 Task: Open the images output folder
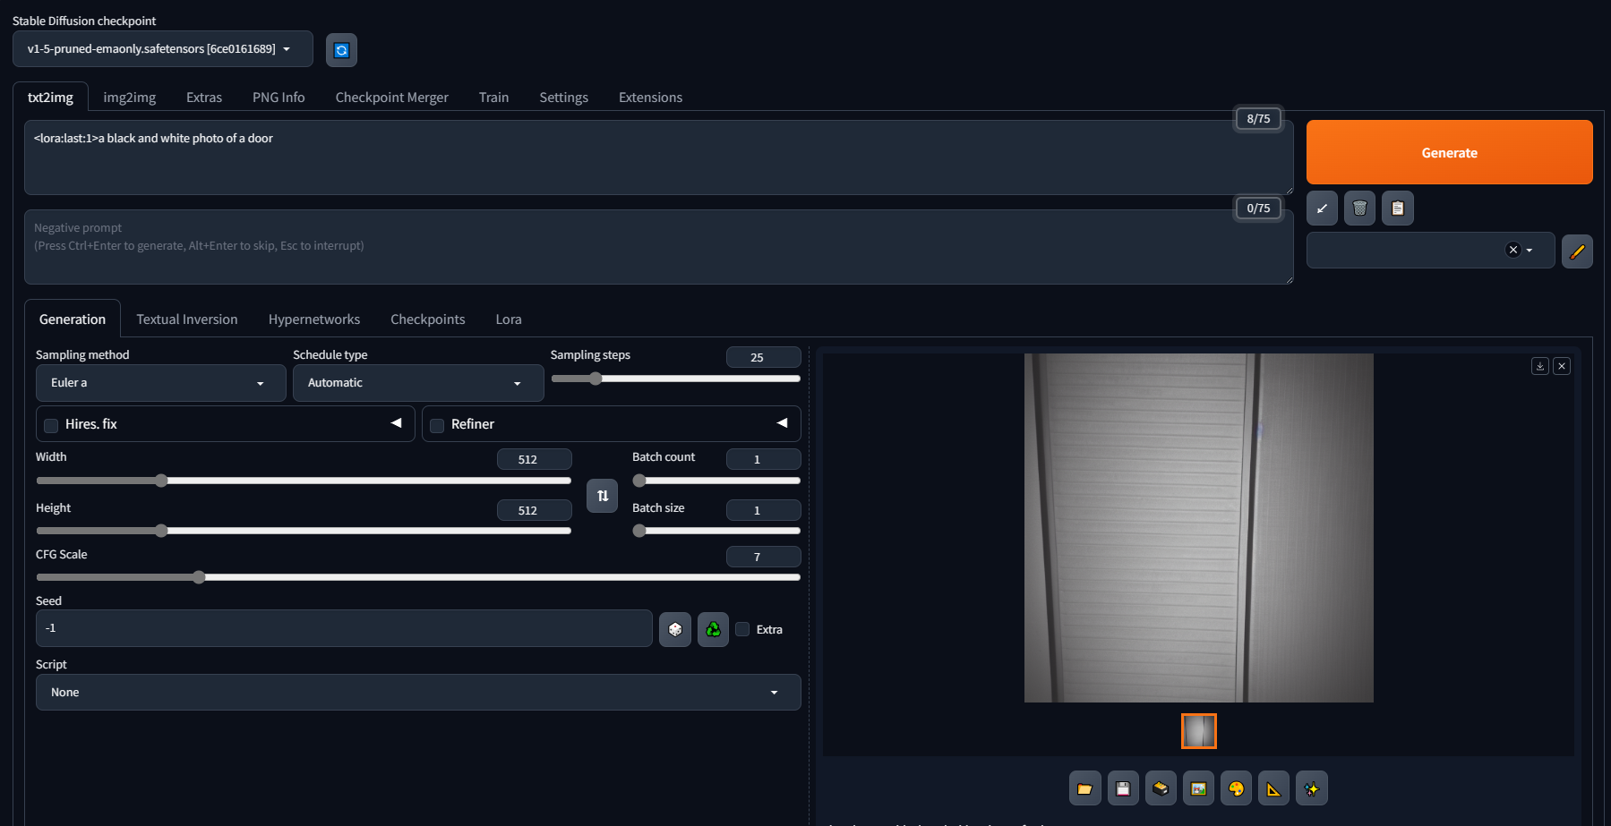tap(1084, 788)
